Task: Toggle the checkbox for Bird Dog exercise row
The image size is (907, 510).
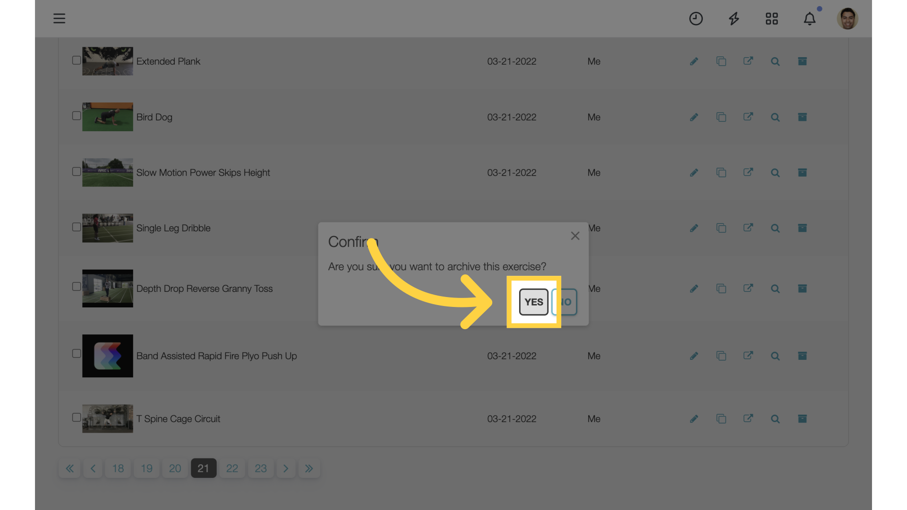Action: (76, 117)
